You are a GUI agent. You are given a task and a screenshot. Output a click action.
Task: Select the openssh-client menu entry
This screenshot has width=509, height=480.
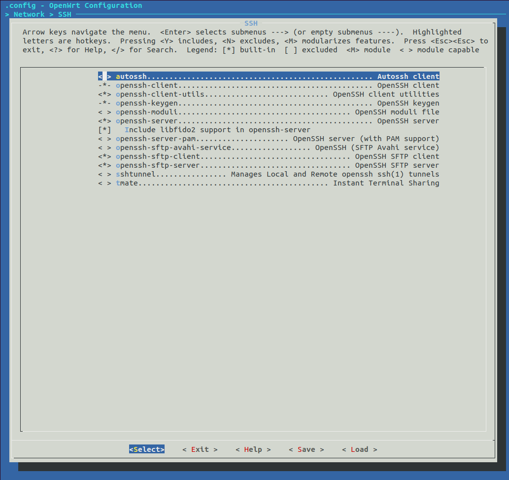[269, 85]
